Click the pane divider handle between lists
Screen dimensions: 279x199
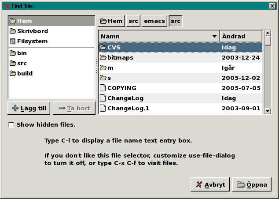97,65
